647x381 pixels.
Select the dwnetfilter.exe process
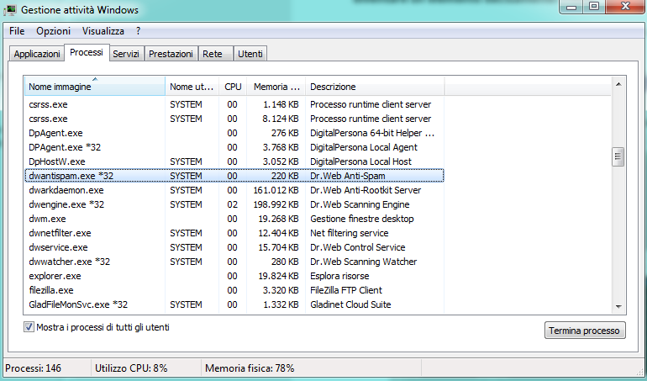click(x=234, y=233)
